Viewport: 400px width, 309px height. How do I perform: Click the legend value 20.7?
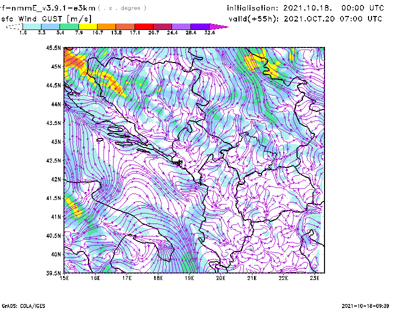153,32
